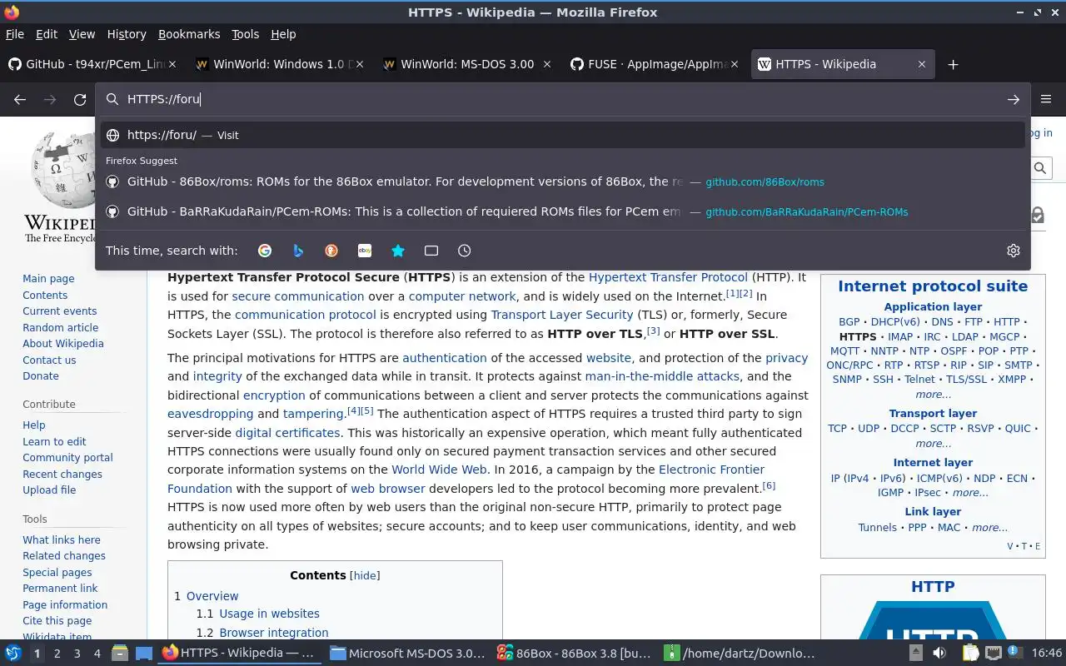Open Firefox hamburger application menu
Image resolution: width=1066 pixels, height=666 pixels.
point(1046,99)
